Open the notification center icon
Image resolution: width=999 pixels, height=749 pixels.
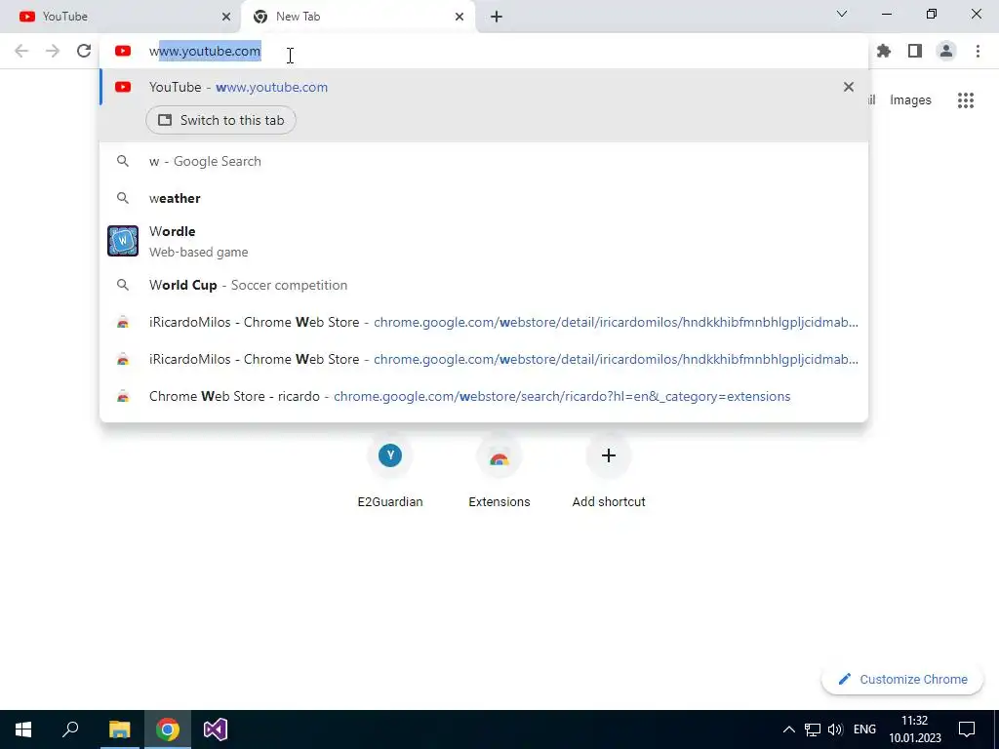point(967,729)
